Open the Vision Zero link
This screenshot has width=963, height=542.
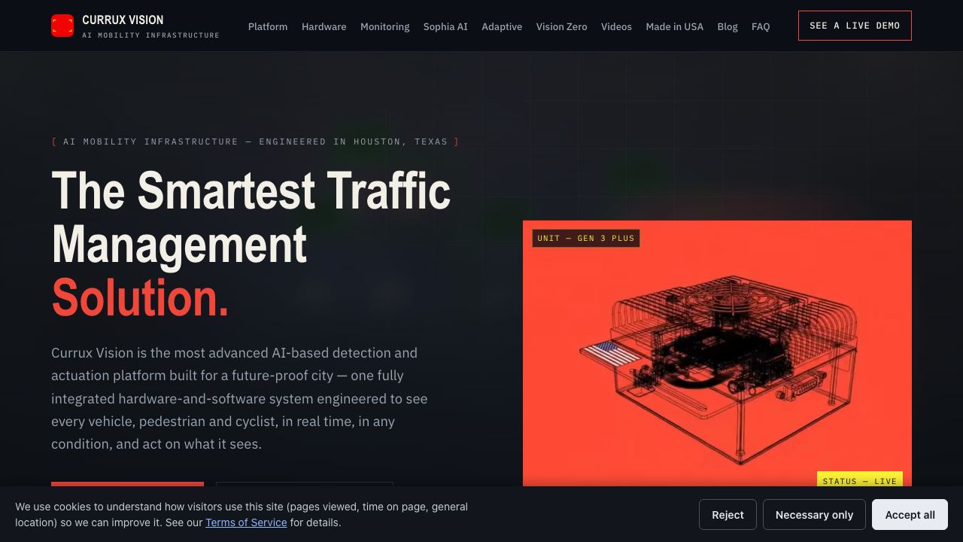point(562,26)
